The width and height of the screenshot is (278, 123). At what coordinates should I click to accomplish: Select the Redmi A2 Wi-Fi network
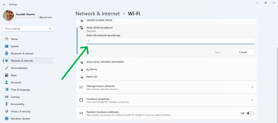pos(92,77)
